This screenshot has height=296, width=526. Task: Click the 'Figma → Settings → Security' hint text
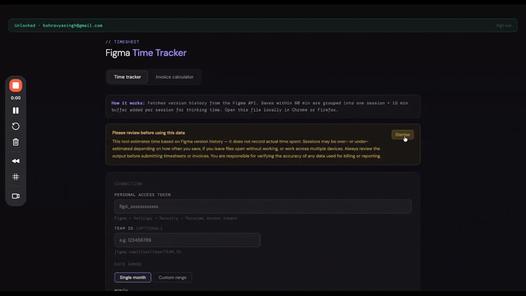[176, 218]
